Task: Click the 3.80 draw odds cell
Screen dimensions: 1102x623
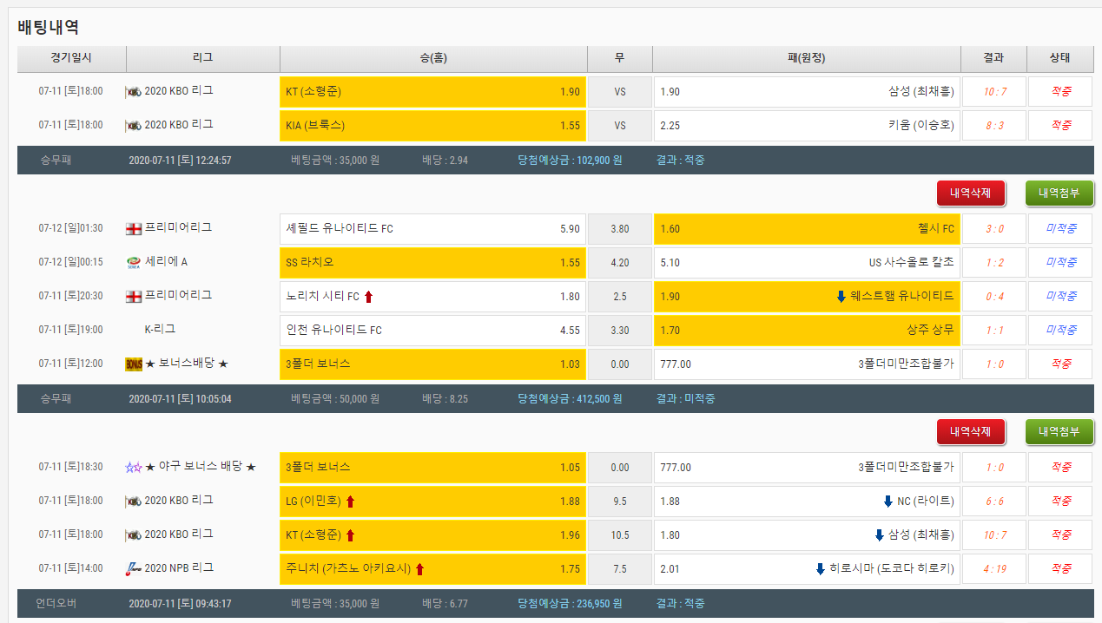Action: tap(619, 229)
